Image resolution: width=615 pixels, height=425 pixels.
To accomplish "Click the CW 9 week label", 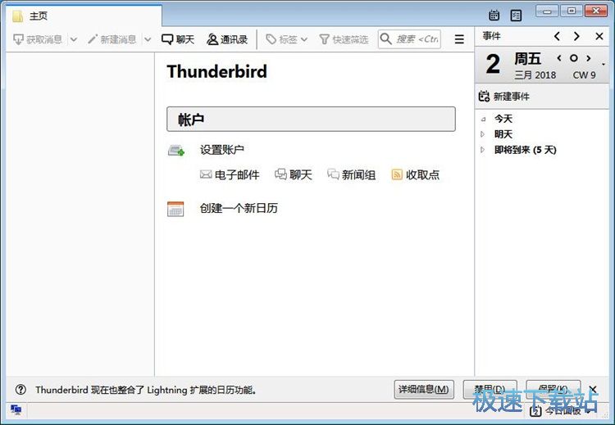I will tap(584, 75).
